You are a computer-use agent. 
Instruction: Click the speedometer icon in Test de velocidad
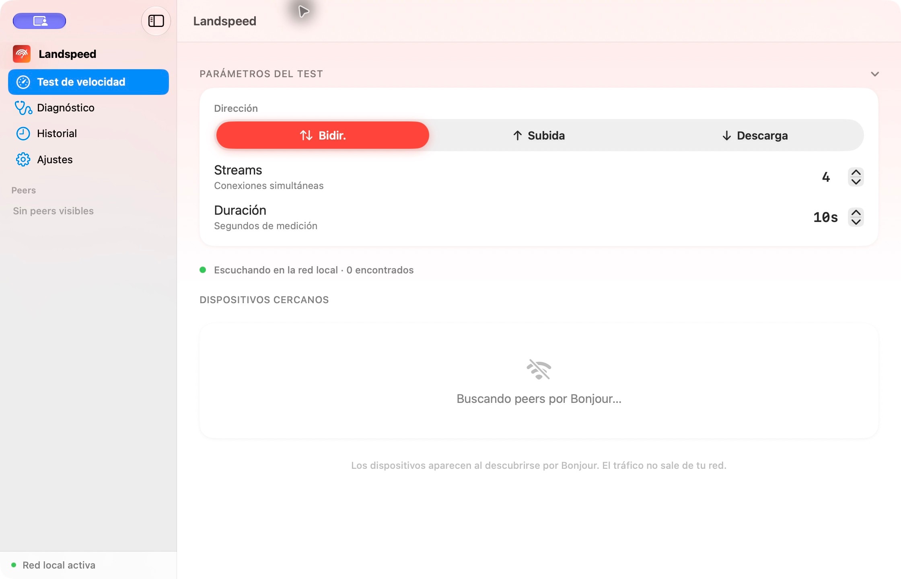coord(23,82)
